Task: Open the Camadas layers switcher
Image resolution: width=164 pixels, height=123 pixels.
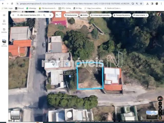Action: (15, 115)
